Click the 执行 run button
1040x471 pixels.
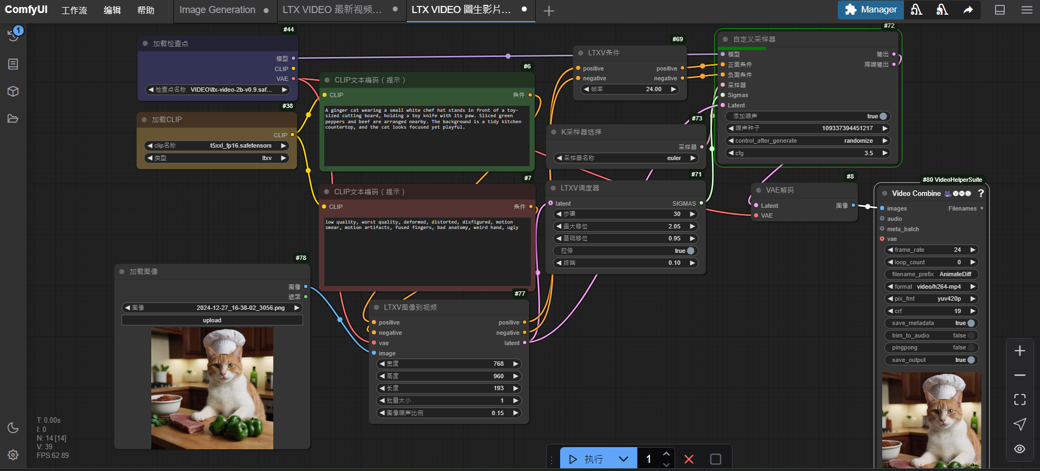tap(587, 459)
